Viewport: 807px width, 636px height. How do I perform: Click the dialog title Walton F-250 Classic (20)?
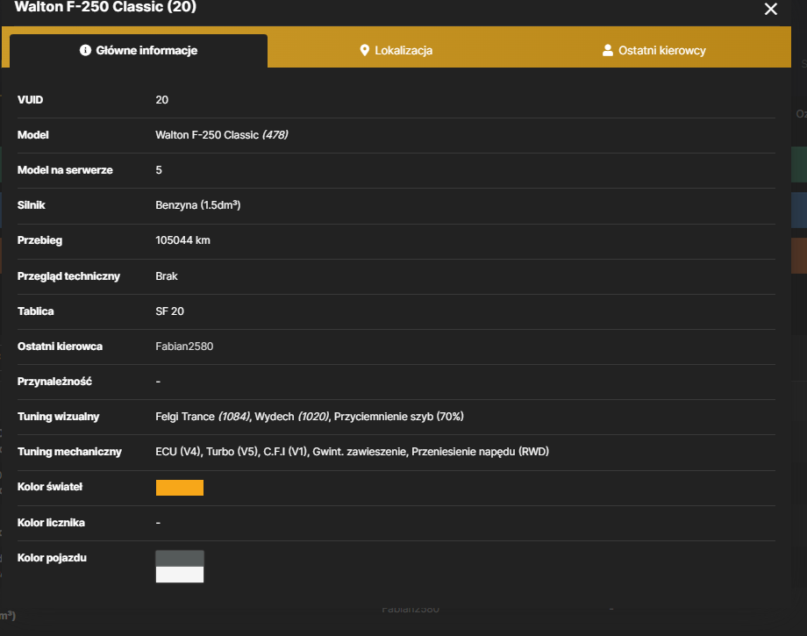[105, 7]
